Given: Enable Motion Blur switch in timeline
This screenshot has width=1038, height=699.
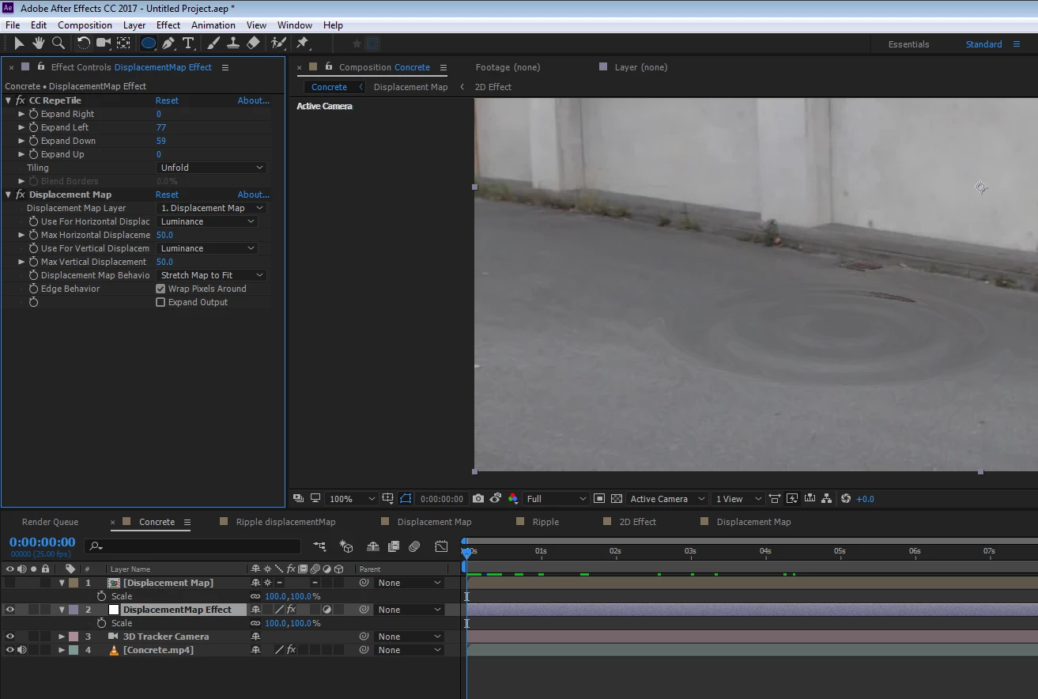Looking at the screenshot, I should (414, 546).
